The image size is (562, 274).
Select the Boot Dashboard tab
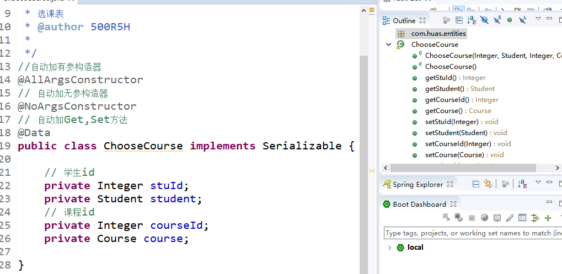tap(419, 205)
